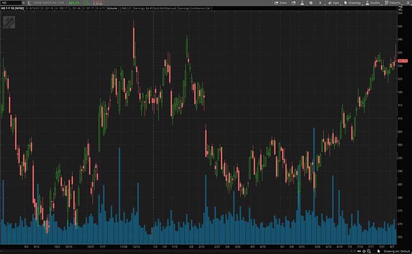The width and height of the screenshot is (412, 254).
Task: Open the Drawing set: Default selector
Action: pyautogui.click(x=397, y=251)
